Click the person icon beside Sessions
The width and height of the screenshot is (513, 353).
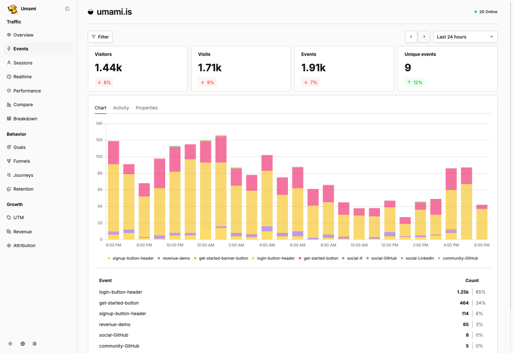[9, 63]
